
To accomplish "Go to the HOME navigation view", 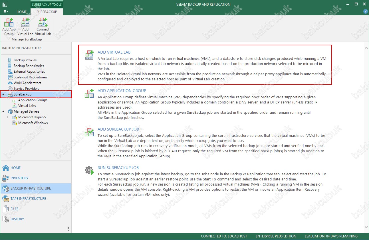I will click(36, 168).
